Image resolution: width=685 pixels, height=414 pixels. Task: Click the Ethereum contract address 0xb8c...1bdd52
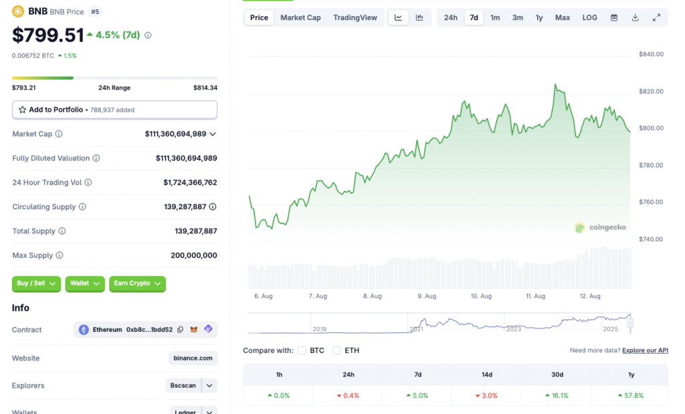[x=149, y=330]
